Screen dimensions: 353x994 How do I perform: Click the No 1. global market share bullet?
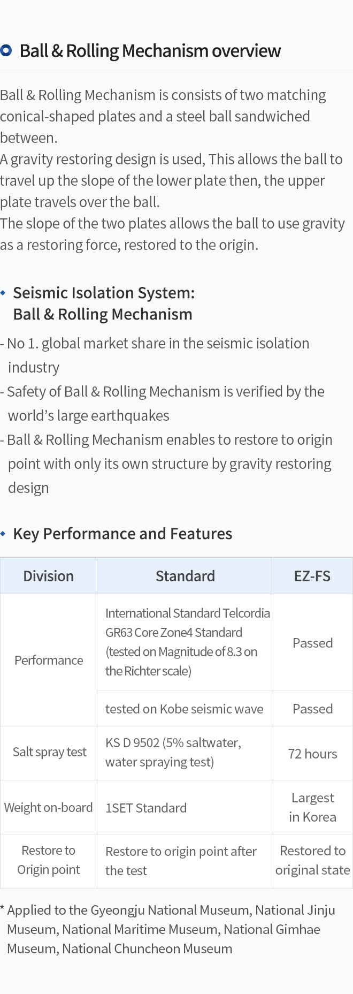(155, 355)
